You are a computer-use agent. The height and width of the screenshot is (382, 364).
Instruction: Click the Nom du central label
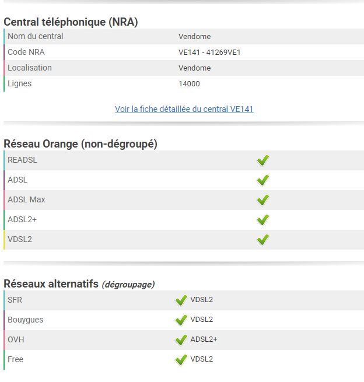36,36
